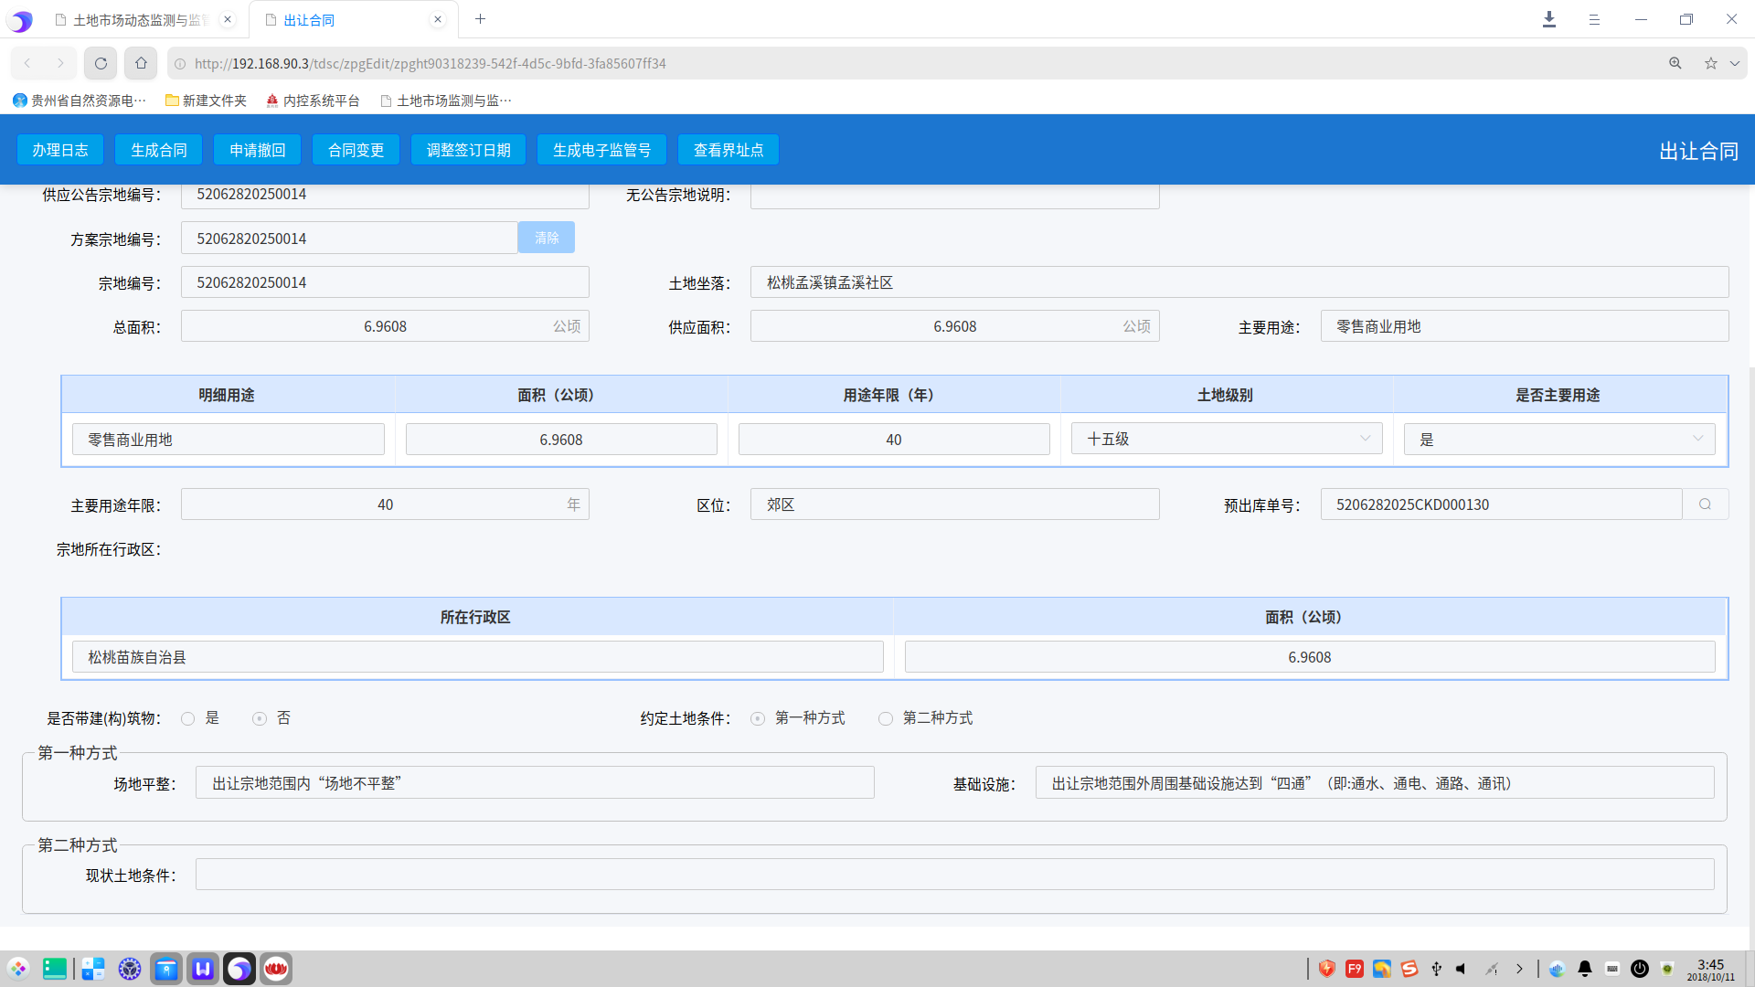Image resolution: width=1755 pixels, height=987 pixels.
Task: Expand the 土地级别 dropdown showing 十五级
Action: click(1226, 440)
